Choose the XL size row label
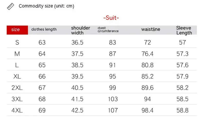Screen dimensions: 202x117 click(17, 76)
